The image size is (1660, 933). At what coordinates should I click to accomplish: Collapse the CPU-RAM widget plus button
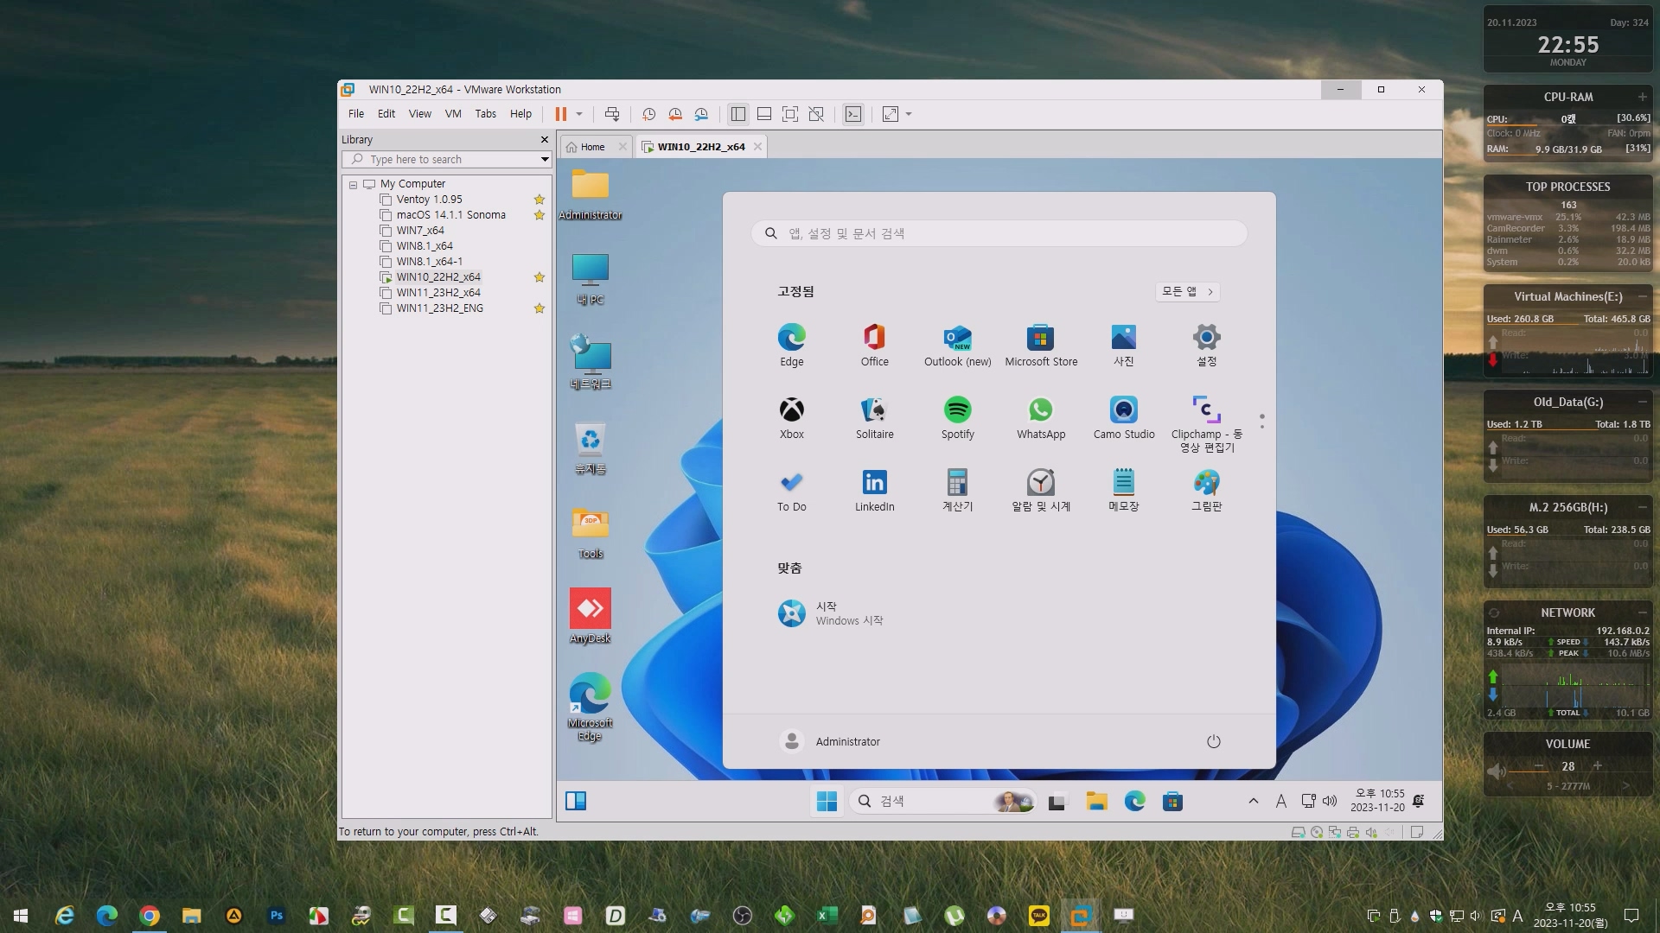1642,97
